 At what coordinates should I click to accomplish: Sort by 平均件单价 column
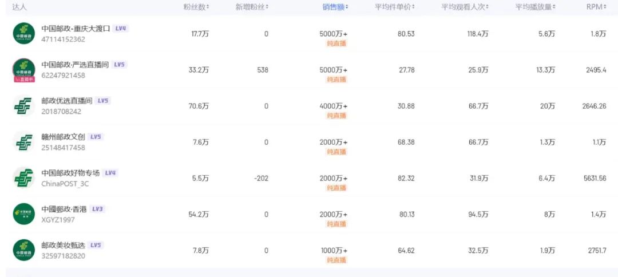pos(394,7)
